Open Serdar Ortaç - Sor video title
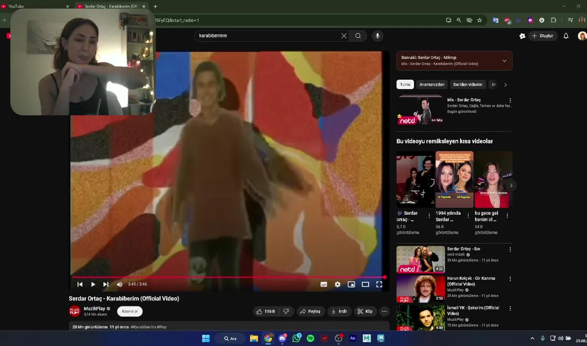Image resolution: width=587 pixels, height=346 pixels. [463, 249]
